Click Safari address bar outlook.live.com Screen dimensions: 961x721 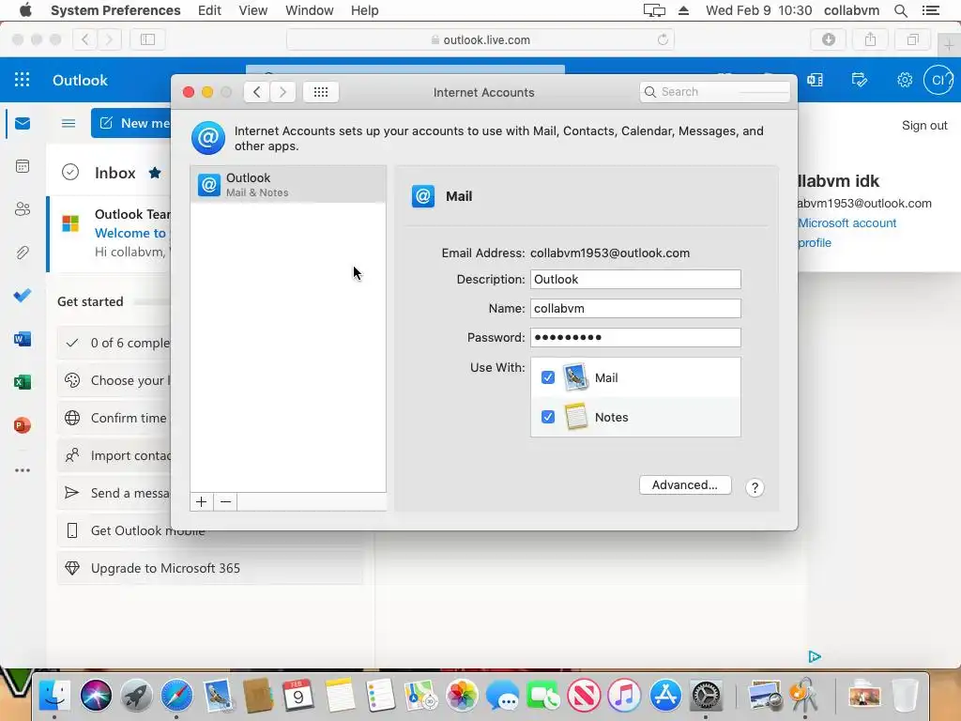pos(480,39)
